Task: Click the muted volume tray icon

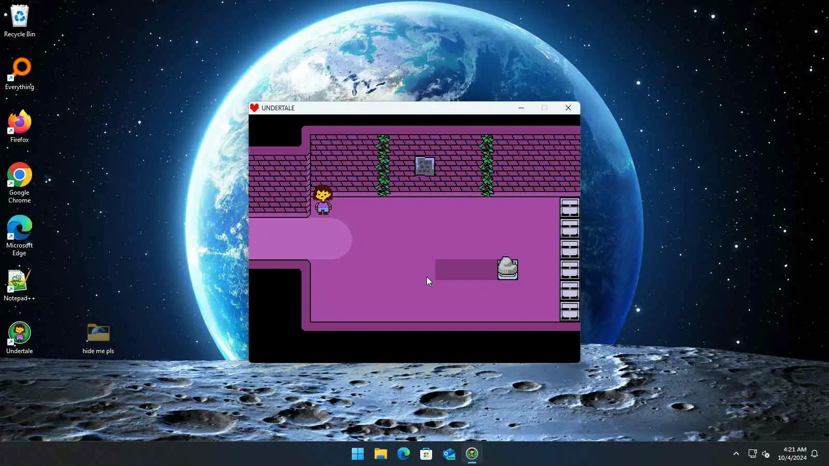Action: point(766,454)
